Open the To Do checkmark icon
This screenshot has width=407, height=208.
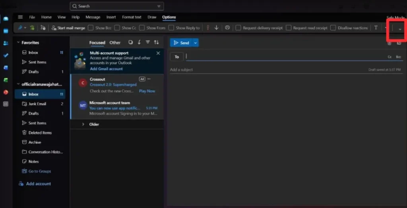click(6, 56)
